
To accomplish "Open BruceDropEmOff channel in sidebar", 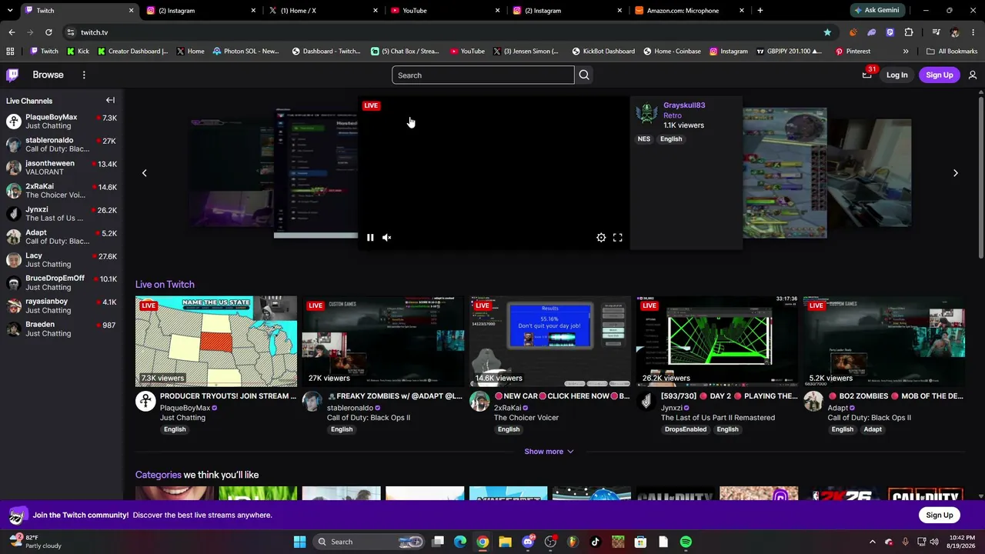I will tap(62, 283).
